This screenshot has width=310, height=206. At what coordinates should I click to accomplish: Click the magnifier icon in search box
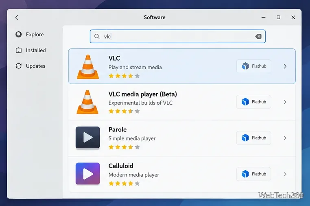pyautogui.click(x=97, y=36)
